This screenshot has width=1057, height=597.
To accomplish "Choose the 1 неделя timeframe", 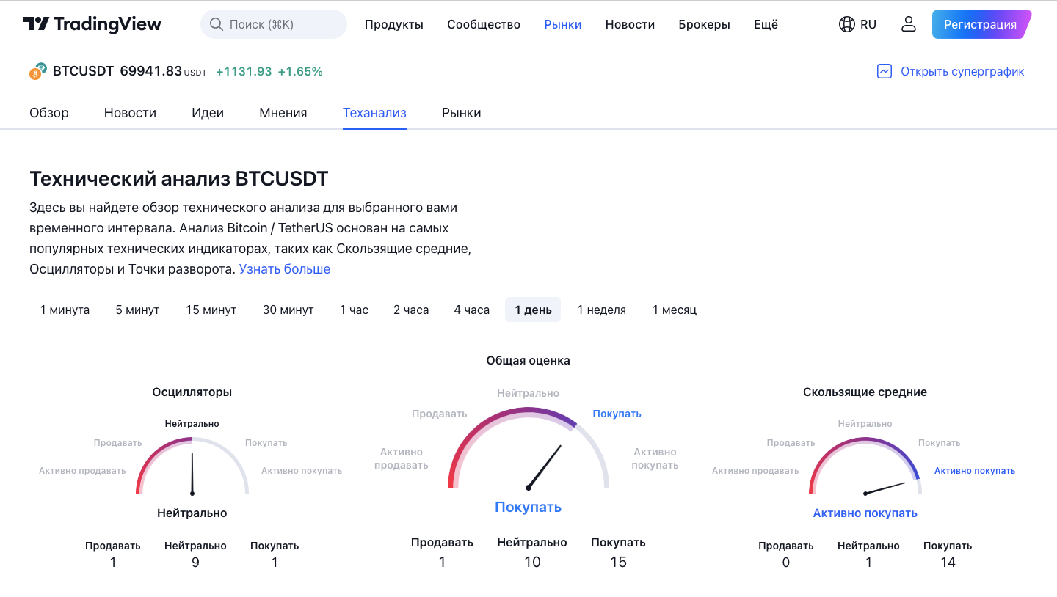I will coord(602,310).
